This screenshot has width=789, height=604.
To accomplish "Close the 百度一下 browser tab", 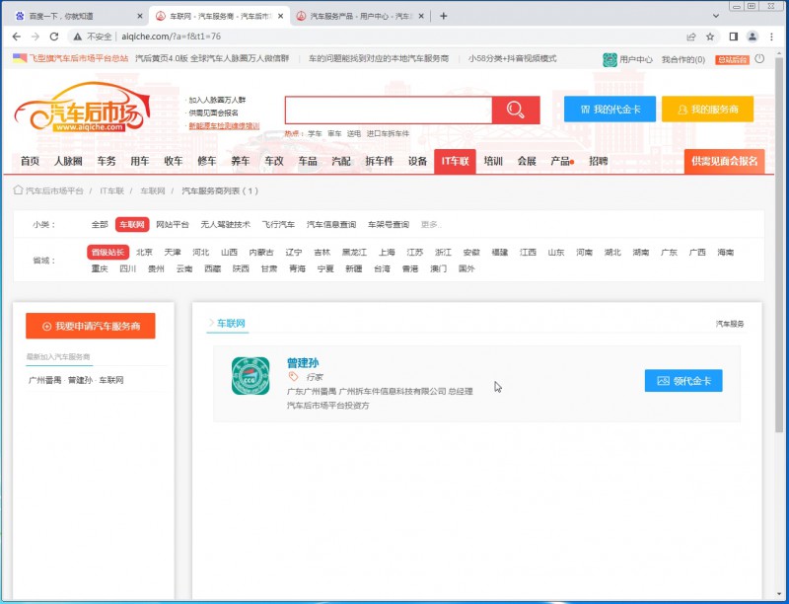I will [140, 16].
